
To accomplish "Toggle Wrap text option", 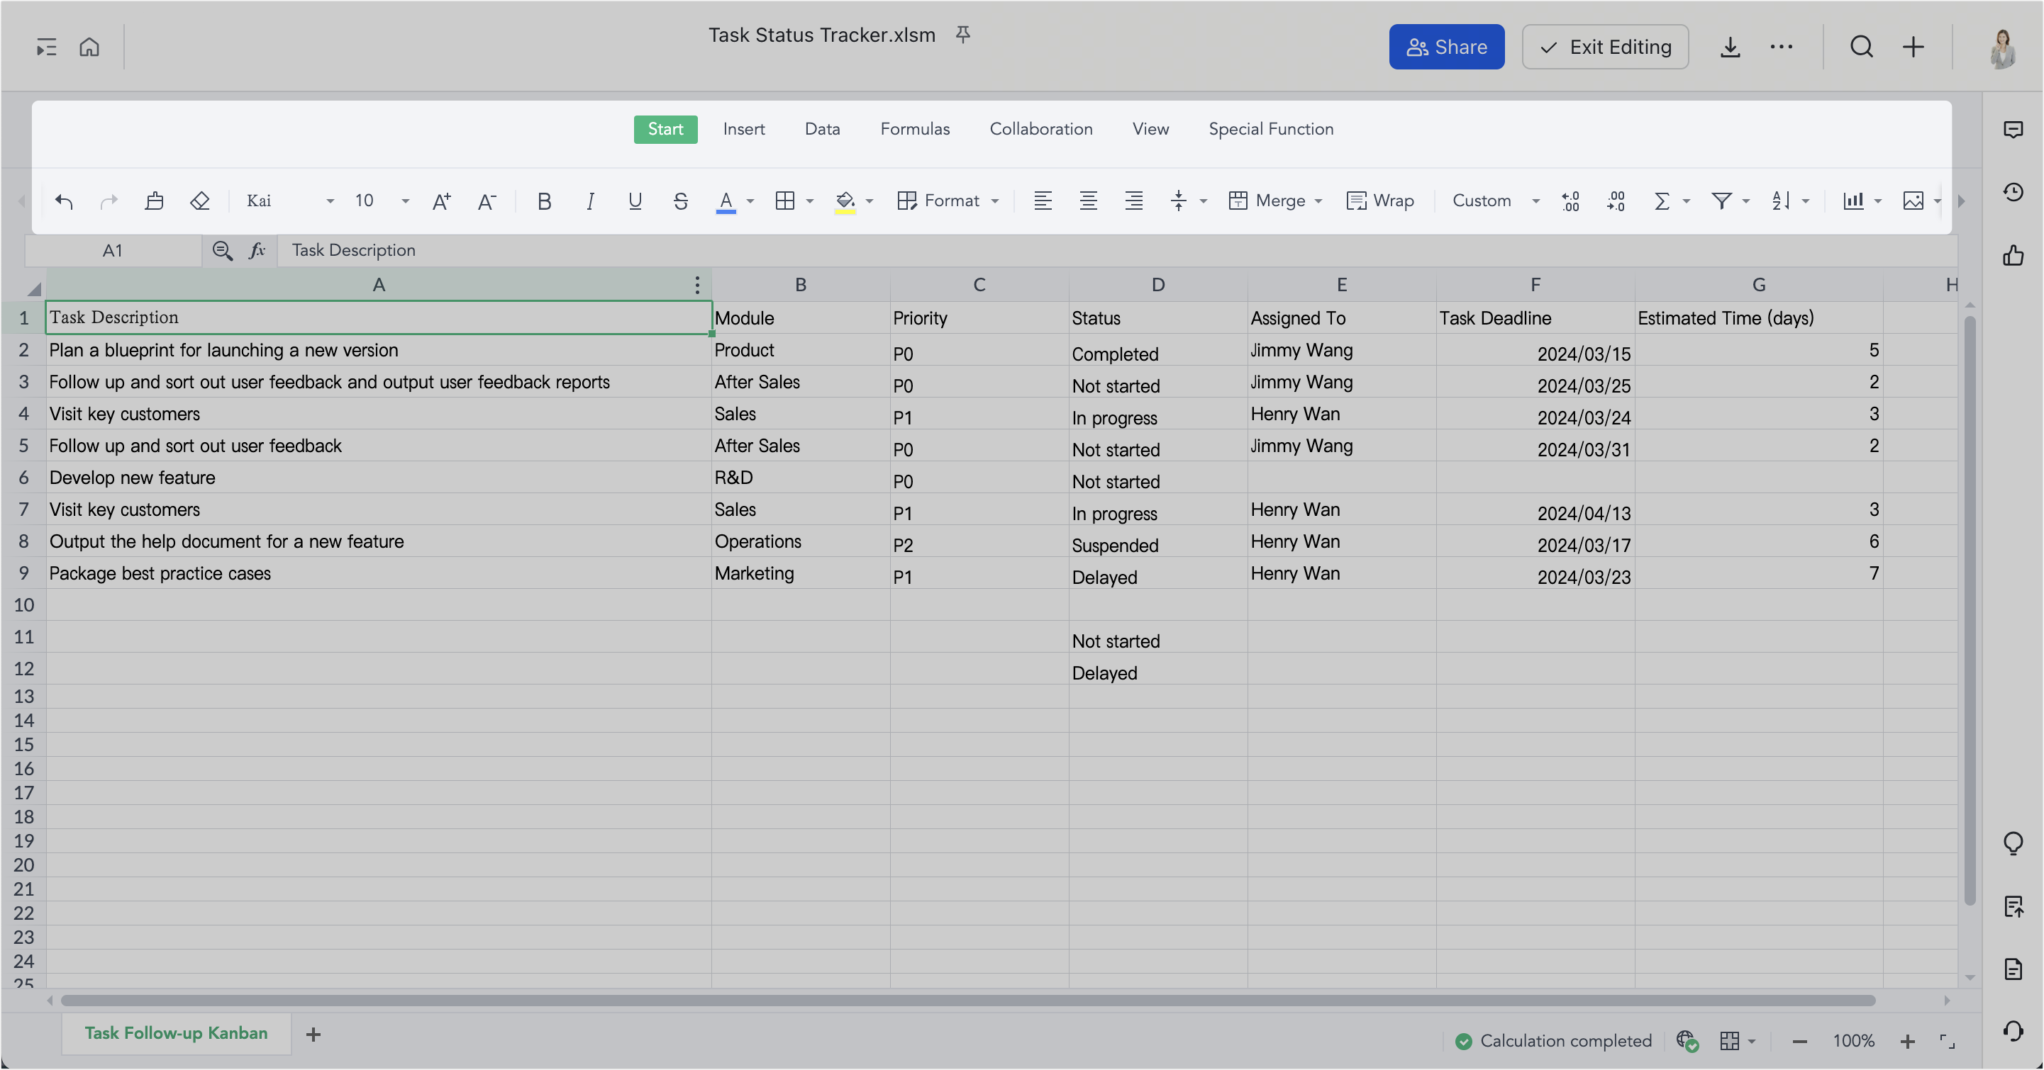I will (1381, 201).
